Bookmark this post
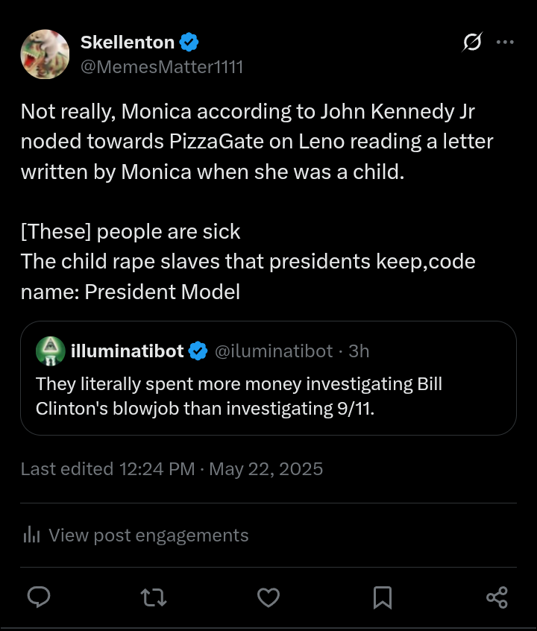 (383, 597)
